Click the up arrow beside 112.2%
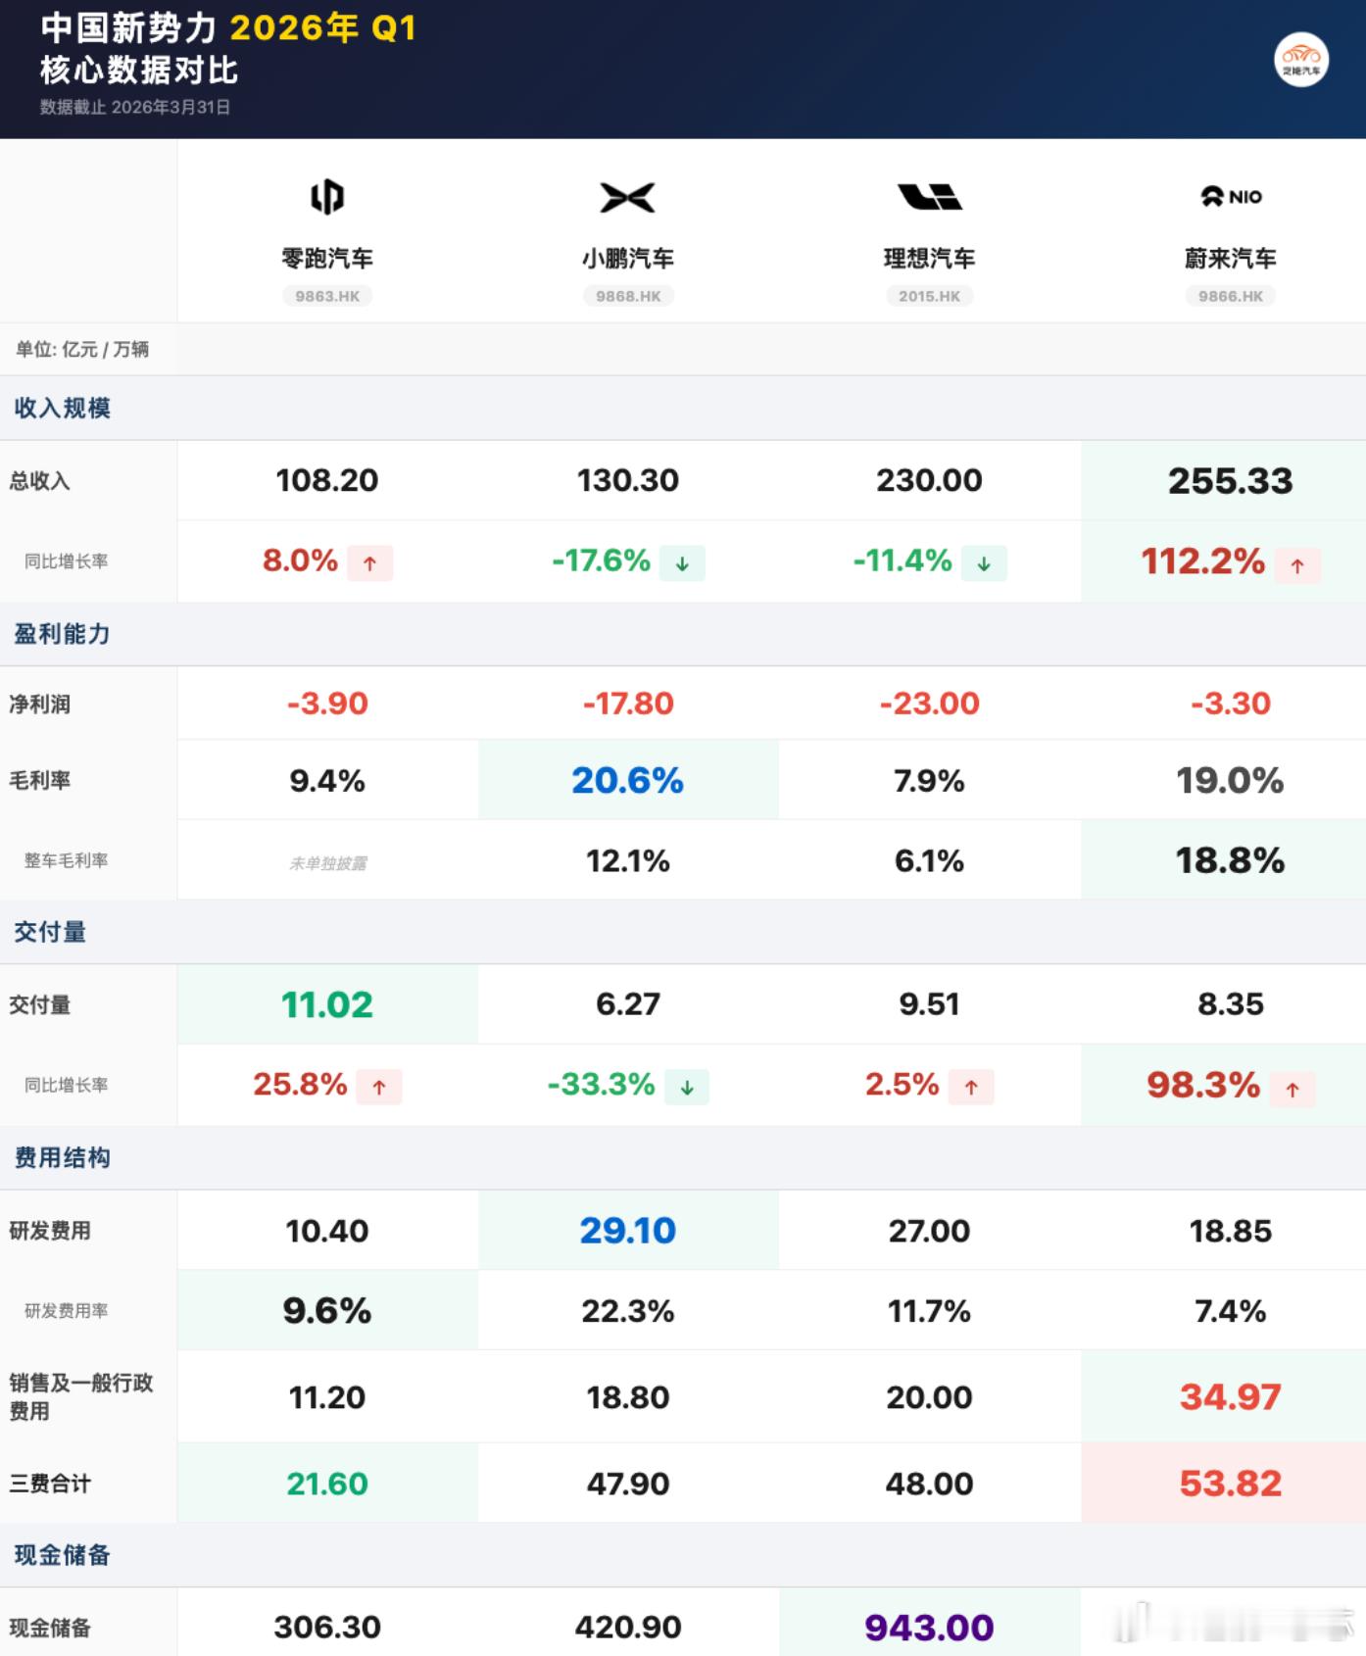This screenshot has height=1656, width=1366. pyautogui.click(x=1297, y=565)
